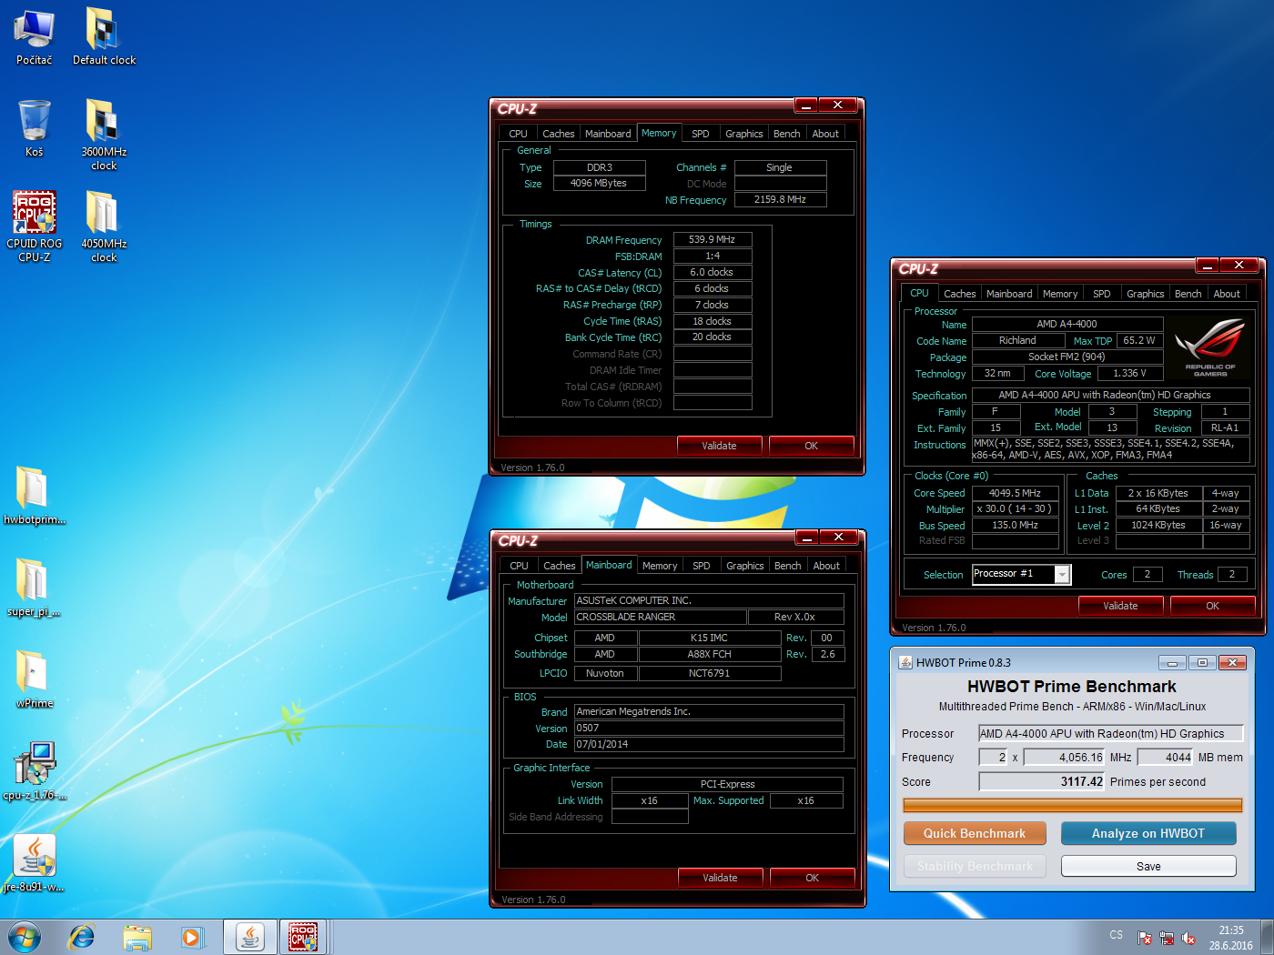This screenshot has height=955, width=1274.
Task: Open the Počítač desktop icon
Action: [34, 36]
